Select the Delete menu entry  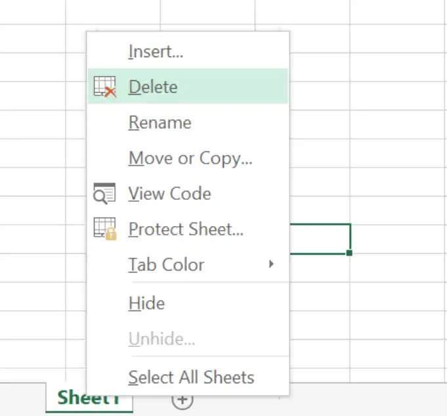(188, 86)
